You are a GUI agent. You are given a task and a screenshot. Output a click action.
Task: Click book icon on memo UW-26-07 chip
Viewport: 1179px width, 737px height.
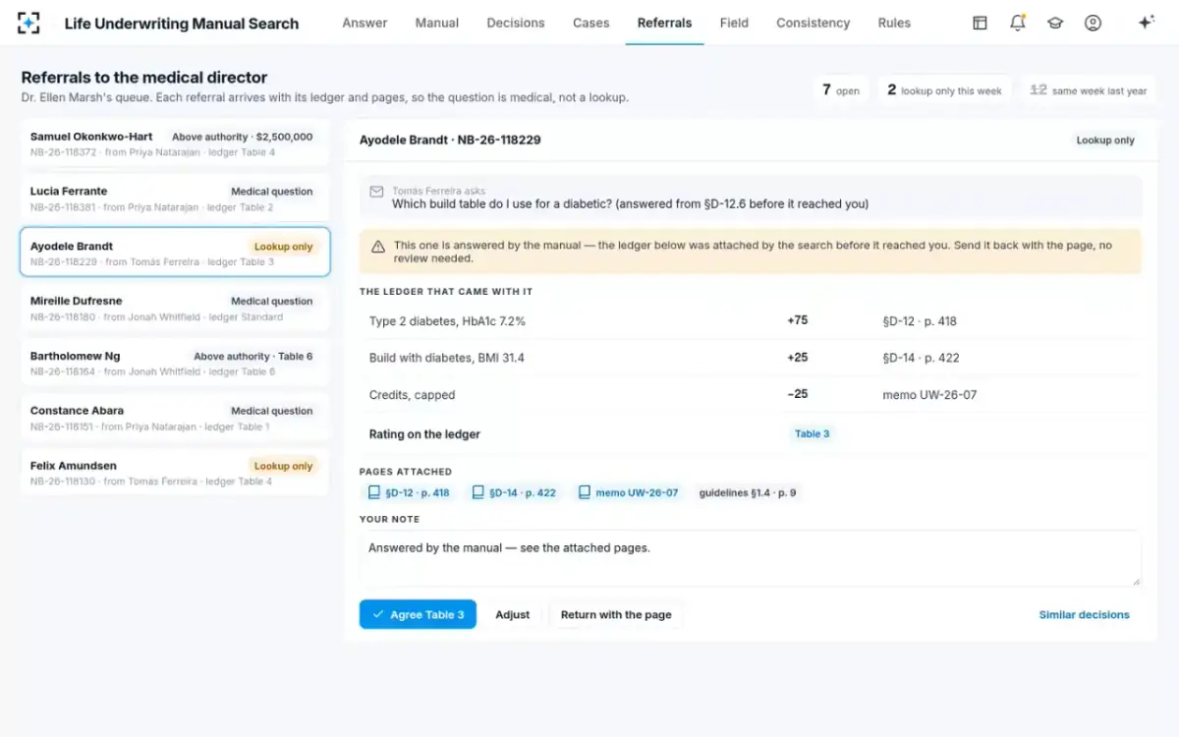584,492
